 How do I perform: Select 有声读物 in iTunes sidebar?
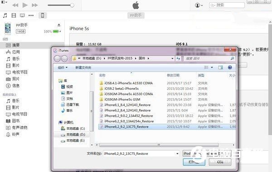click(20, 128)
